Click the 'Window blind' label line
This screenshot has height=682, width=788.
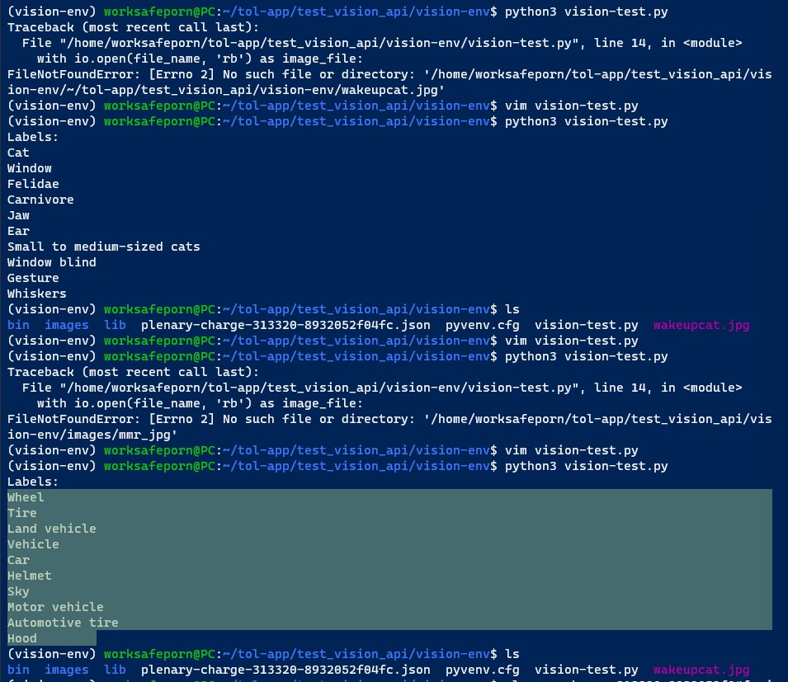(52, 262)
